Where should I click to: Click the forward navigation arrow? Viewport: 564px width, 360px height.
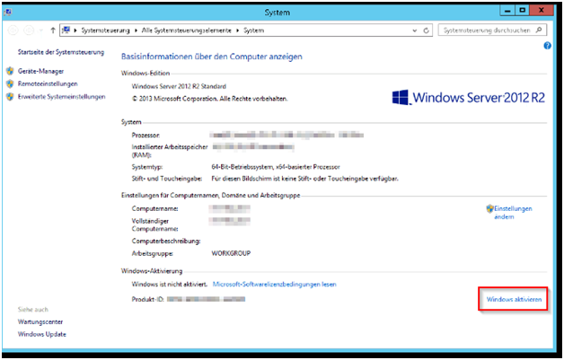tap(29, 31)
